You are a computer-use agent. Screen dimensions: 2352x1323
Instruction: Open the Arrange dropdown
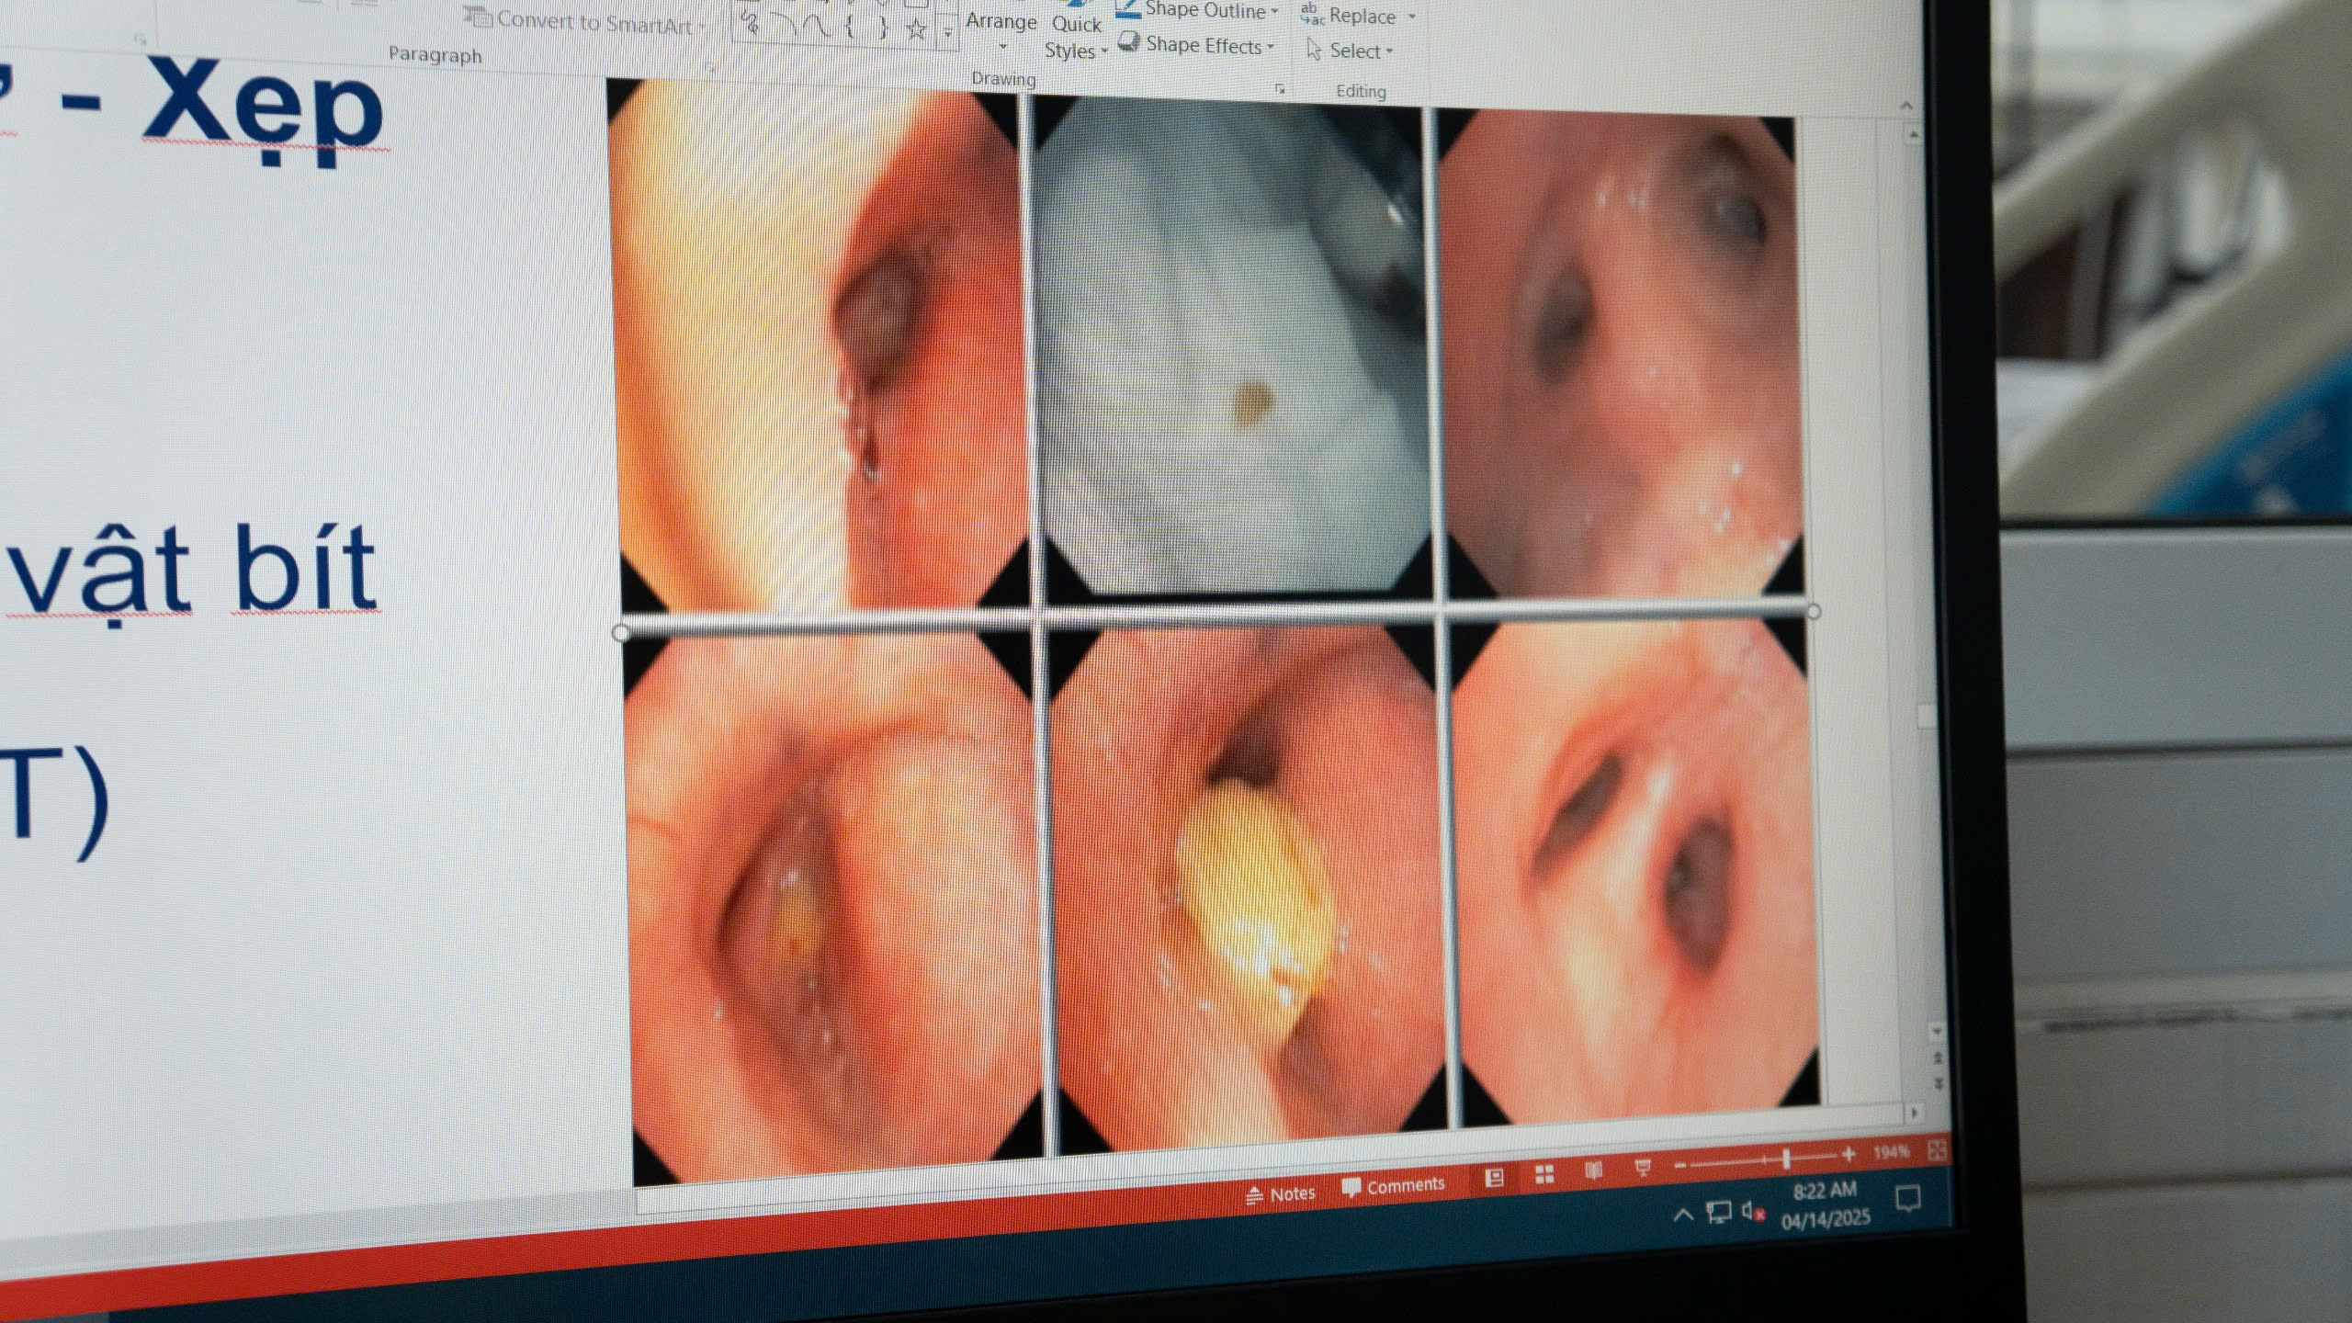(1001, 31)
